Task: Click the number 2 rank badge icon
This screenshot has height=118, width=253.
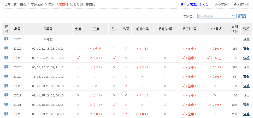Action: (x=6, y=48)
